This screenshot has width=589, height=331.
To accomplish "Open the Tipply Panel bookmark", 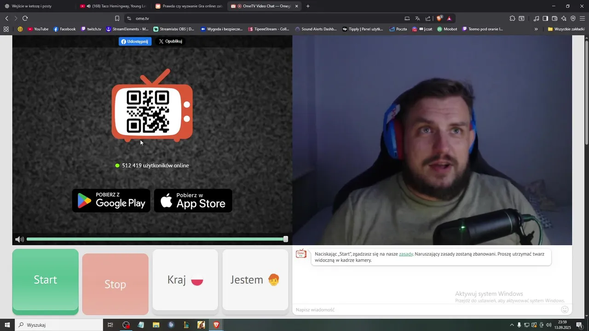I will coord(363,29).
